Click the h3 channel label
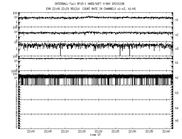 [177, 93]
